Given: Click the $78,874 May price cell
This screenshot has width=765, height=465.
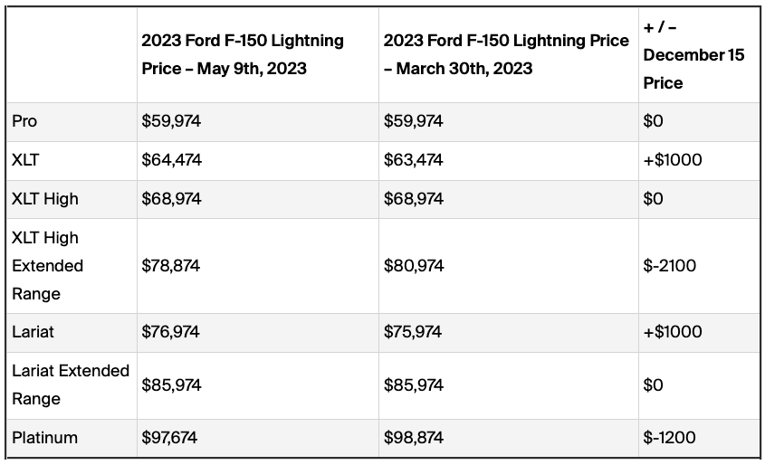Looking at the screenshot, I should point(171,266).
